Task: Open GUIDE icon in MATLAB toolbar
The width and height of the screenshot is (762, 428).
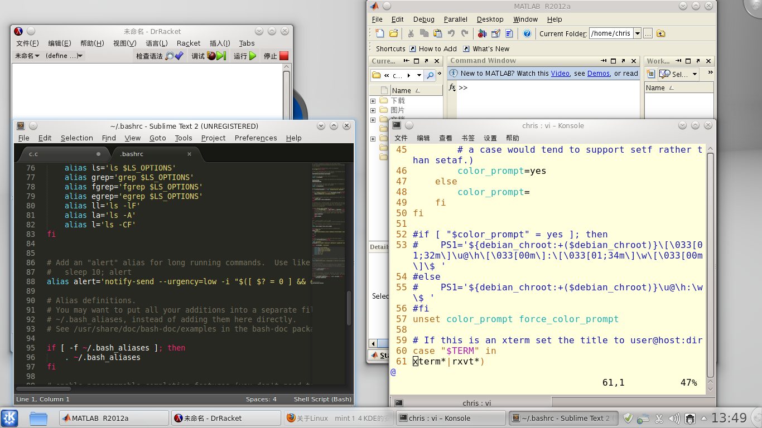Action: pos(496,33)
